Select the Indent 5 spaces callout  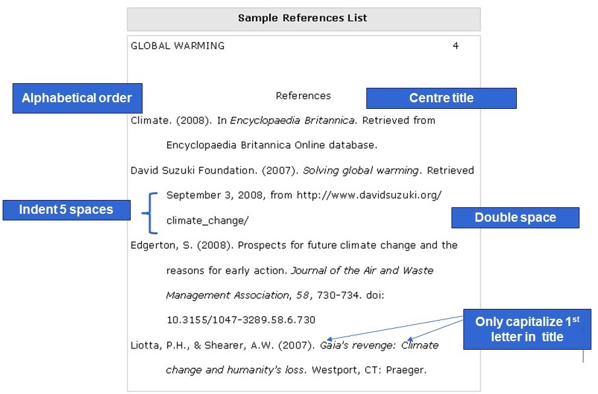click(67, 210)
